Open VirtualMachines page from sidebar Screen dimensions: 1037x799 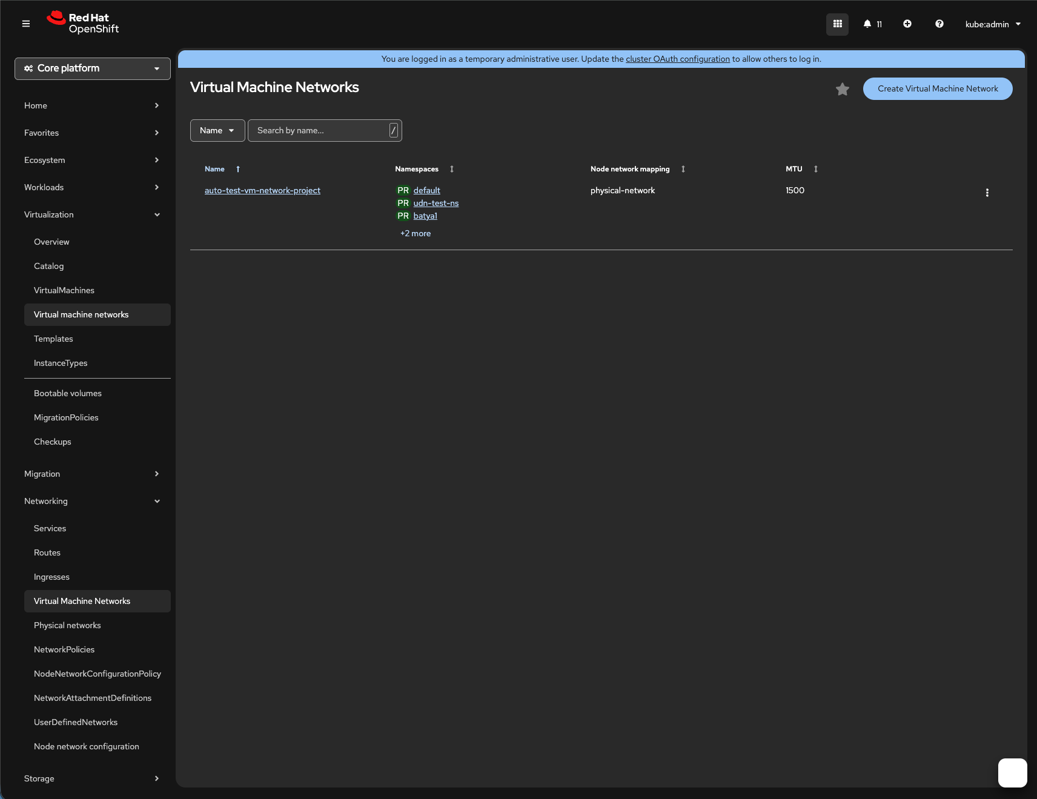64,290
